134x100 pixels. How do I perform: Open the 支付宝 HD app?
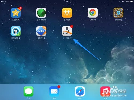click(x=41, y=31)
